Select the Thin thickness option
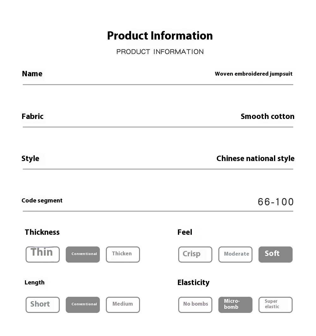 43,254
